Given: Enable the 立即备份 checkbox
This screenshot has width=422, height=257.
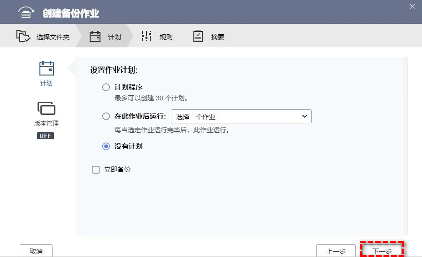Looking at the screenshot, I should (x=96, y=170).
